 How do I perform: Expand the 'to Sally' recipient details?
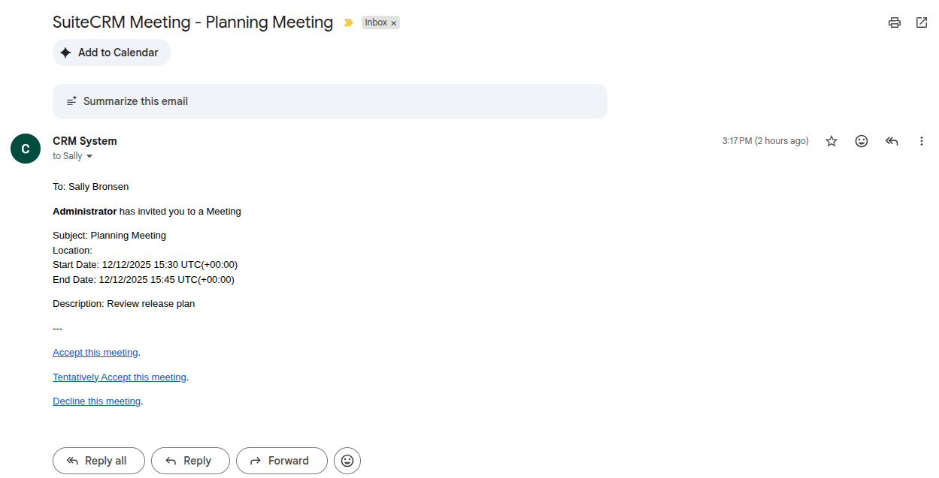[x=66, y=155]
